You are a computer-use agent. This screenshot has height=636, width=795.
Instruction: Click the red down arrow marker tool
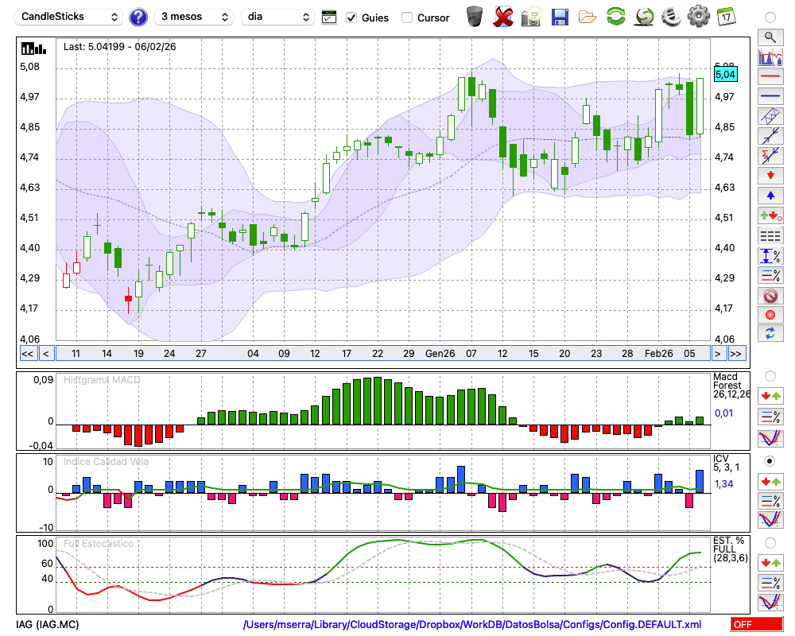(770, 176)
